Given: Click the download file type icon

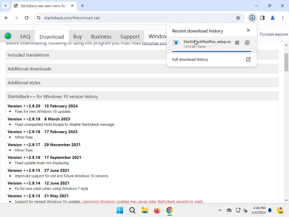Looking at the screenshot, I should pos(176,43).
